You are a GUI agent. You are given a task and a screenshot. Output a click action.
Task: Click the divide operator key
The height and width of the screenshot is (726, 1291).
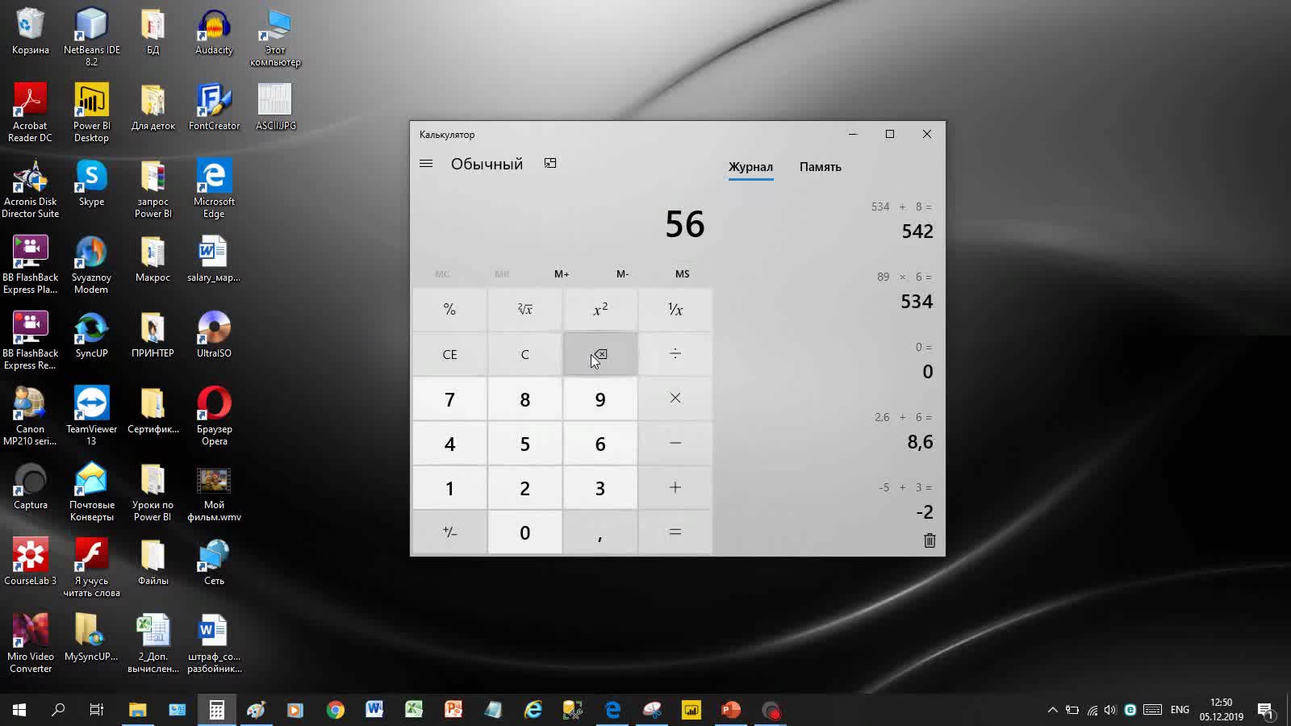[x=675, y=354]
